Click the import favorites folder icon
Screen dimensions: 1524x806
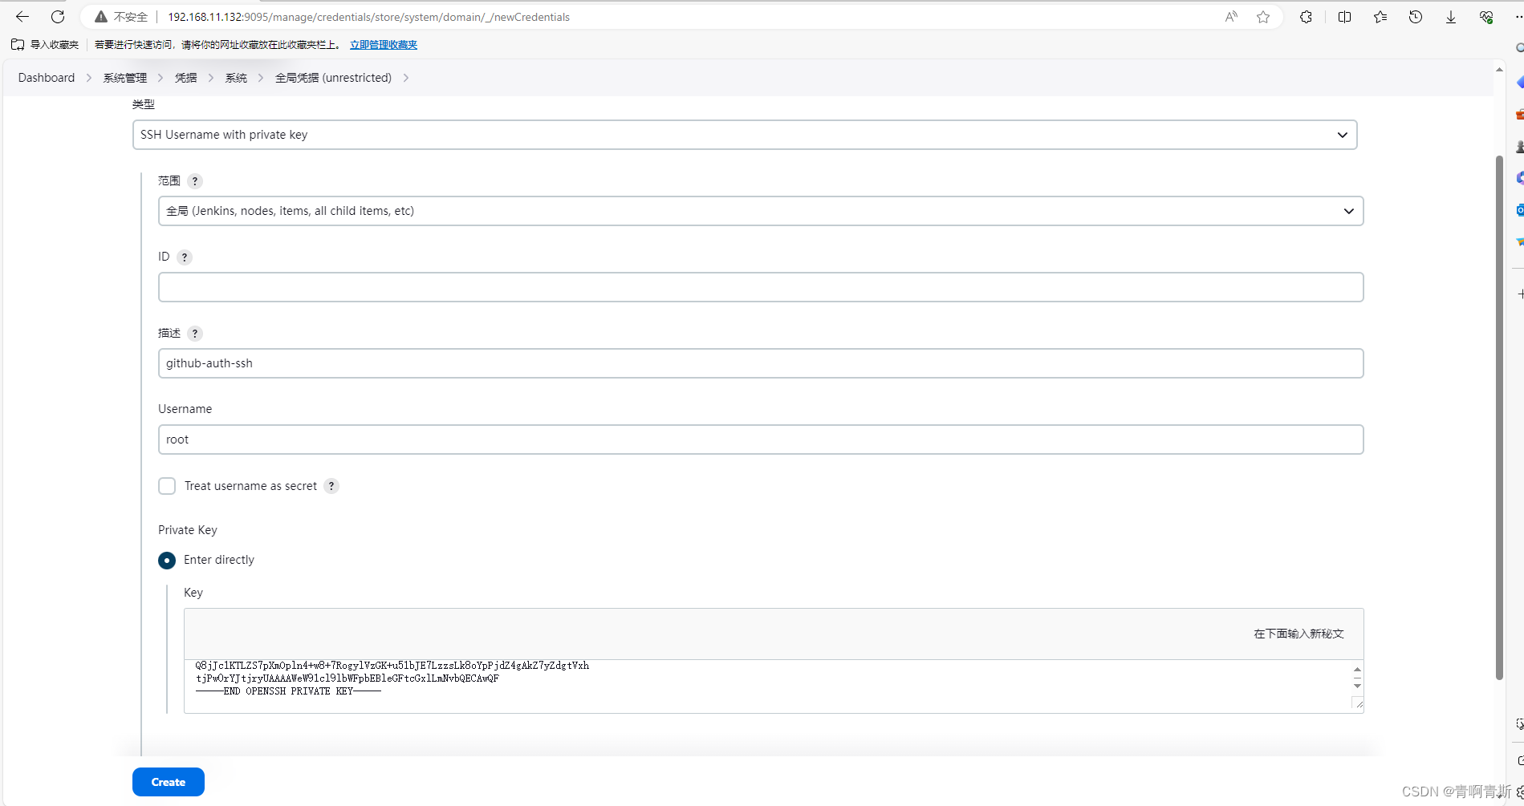18,45
